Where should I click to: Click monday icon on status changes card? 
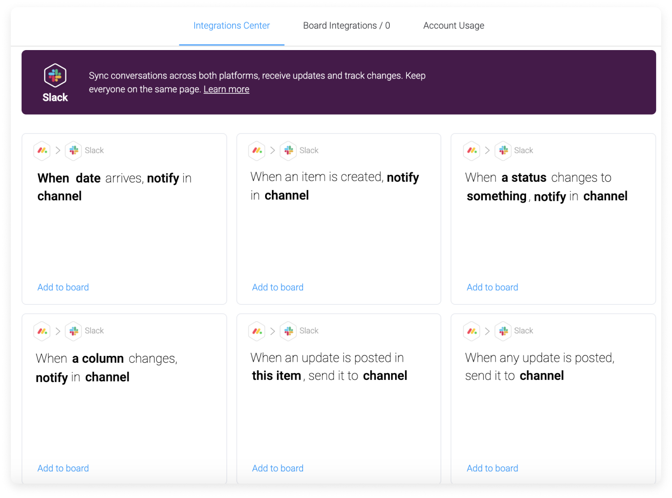pyautogui.click(x=472, y=151)
